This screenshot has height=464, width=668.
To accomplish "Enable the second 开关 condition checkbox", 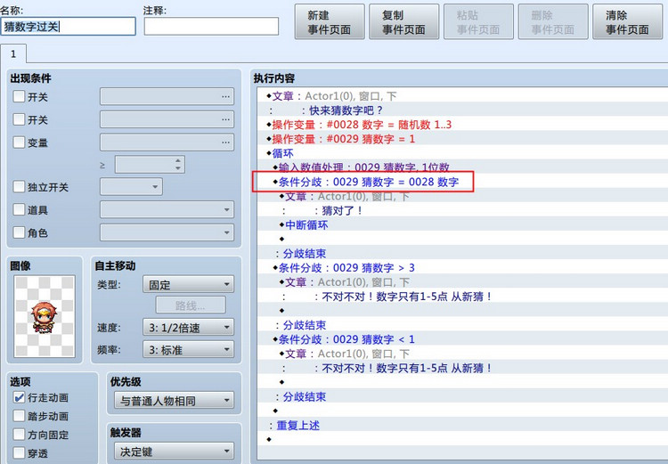I will coord(19,119).
